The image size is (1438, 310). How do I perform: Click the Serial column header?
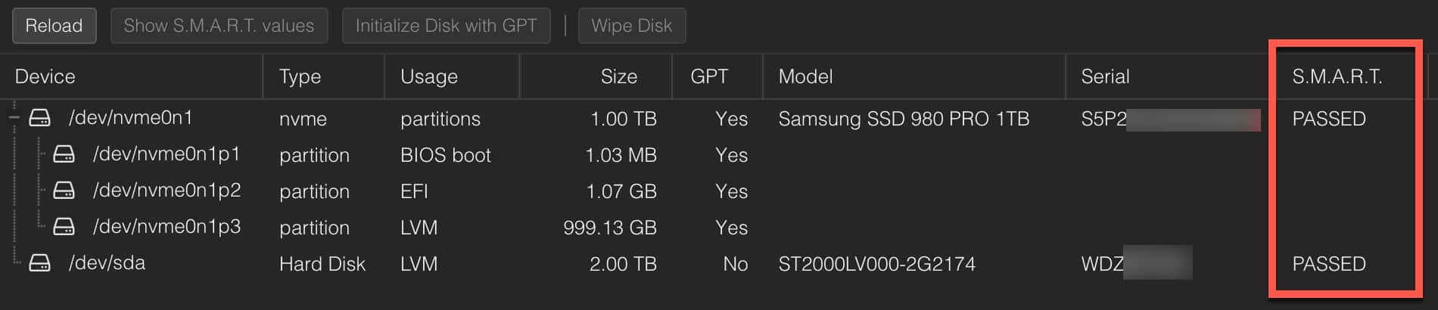tap(1105, 76)
